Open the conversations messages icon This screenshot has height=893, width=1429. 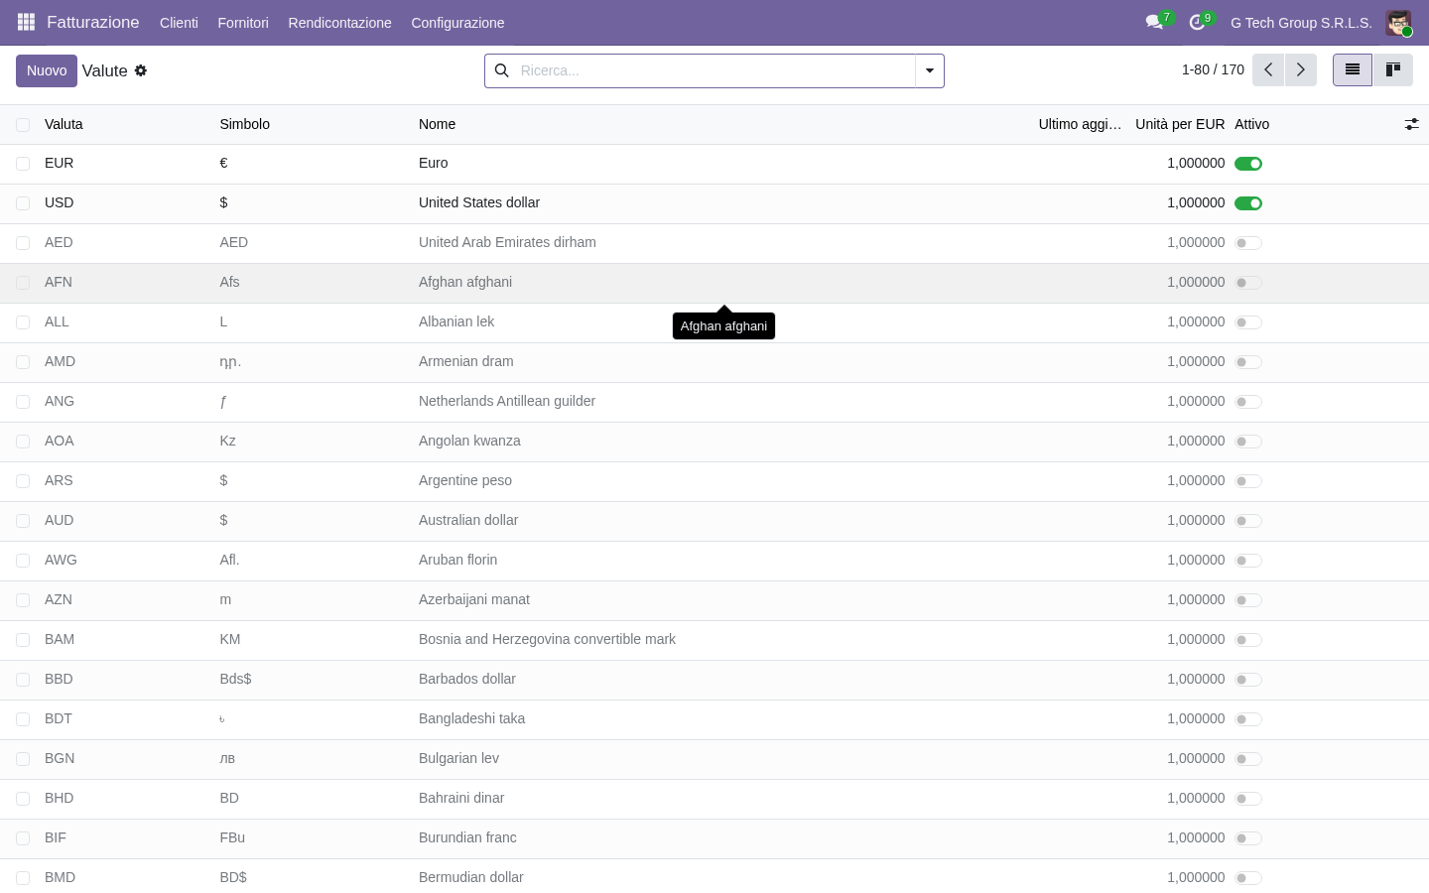tap(1154, 22)
